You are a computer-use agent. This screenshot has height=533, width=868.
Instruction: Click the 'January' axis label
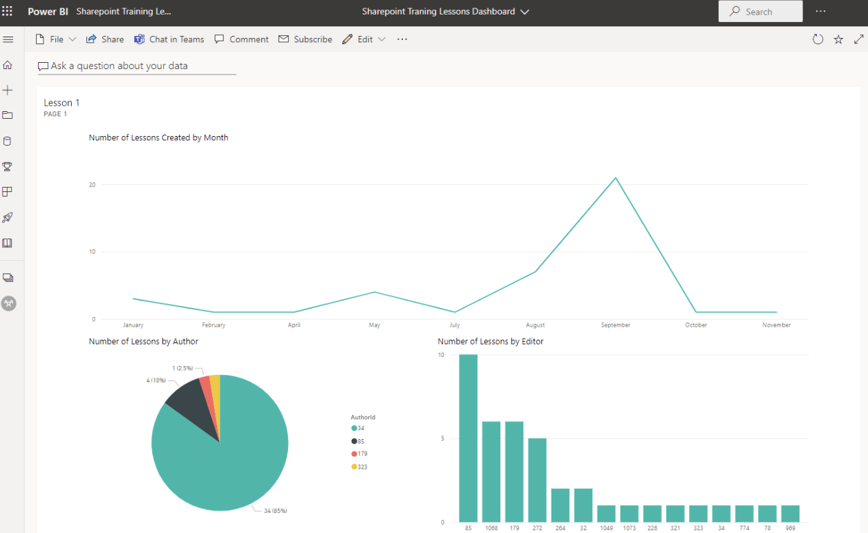(x=133, y=324)
